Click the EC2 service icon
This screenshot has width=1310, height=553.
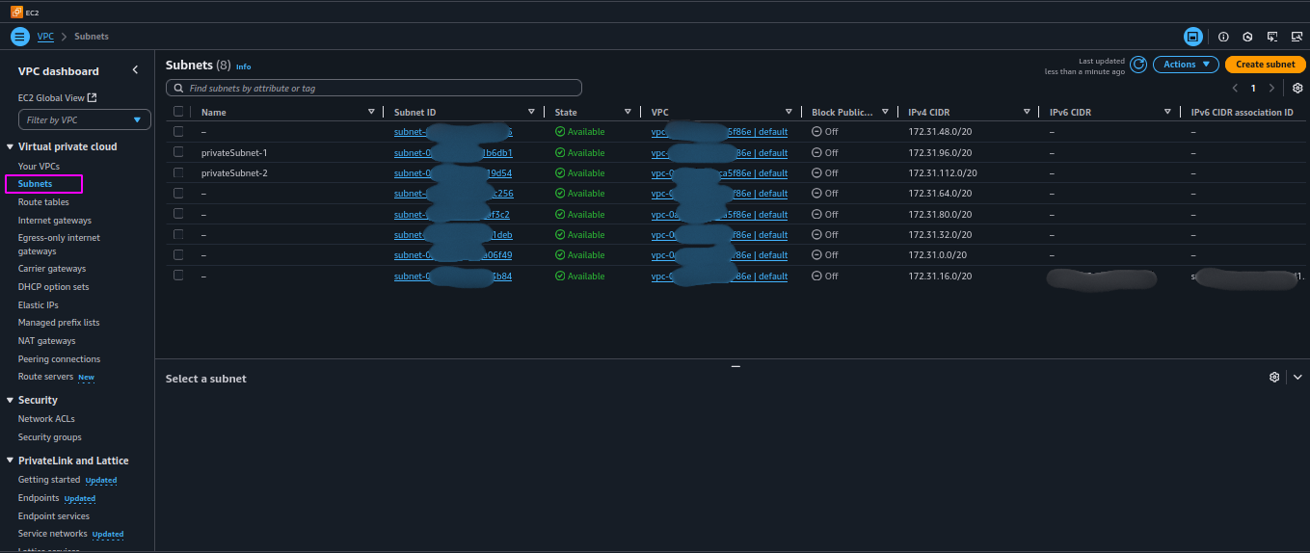17,12
